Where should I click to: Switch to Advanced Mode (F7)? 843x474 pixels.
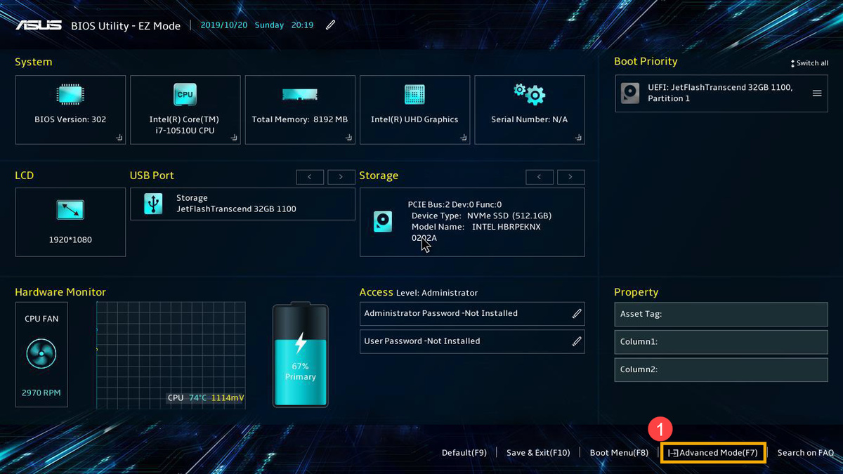[x=714, y=453]
